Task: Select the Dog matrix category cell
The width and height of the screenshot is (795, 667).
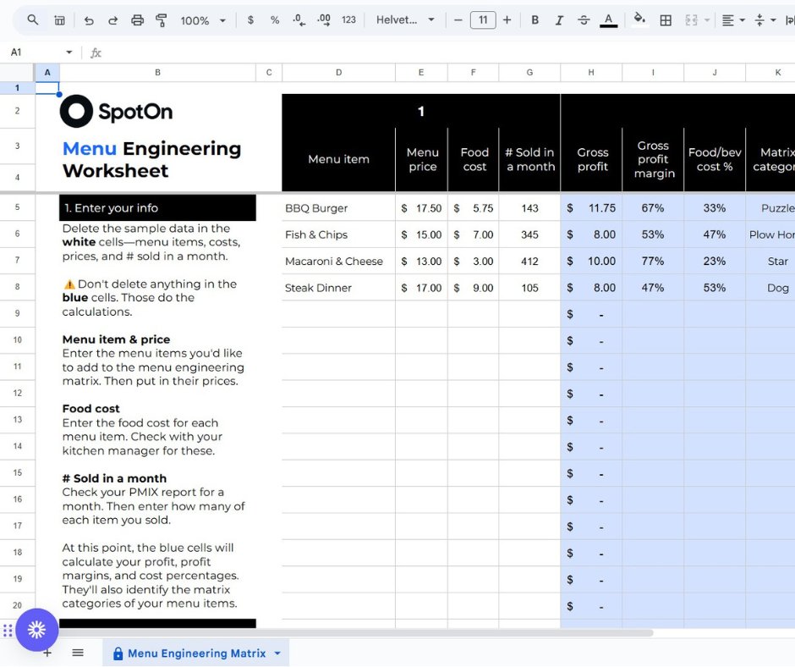Action: 770,288
